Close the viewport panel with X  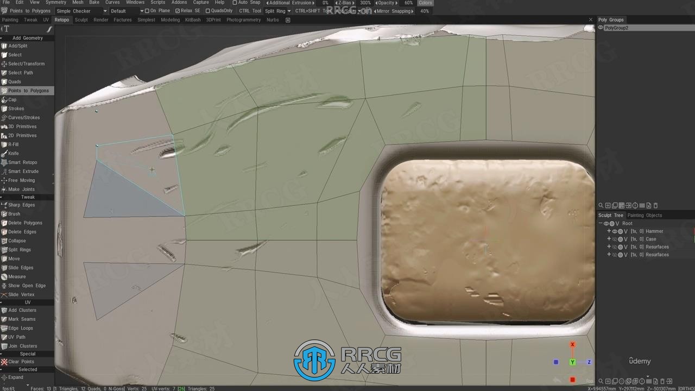click(591, 20)
